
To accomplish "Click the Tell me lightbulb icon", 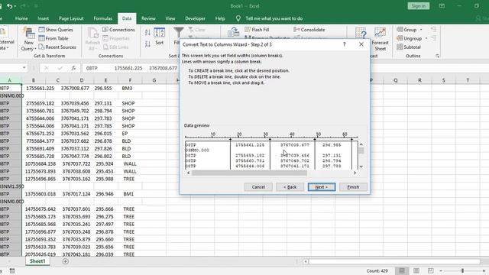I will tap(238, 18).
